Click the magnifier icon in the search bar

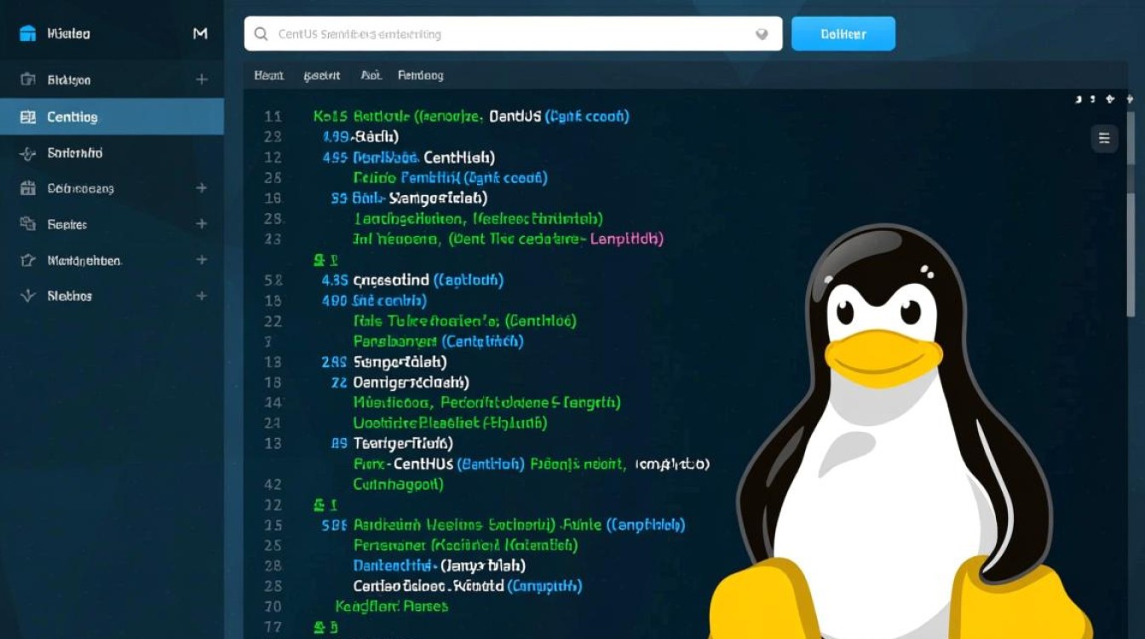[260, 34]
